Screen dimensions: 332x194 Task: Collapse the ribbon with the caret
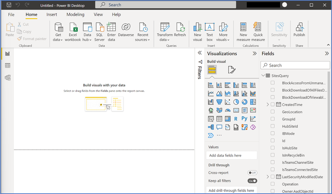click(328, 45)
